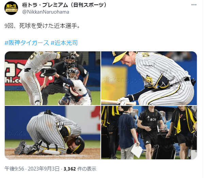
Task: Click the baseball in the first photo
Action: 50,78
